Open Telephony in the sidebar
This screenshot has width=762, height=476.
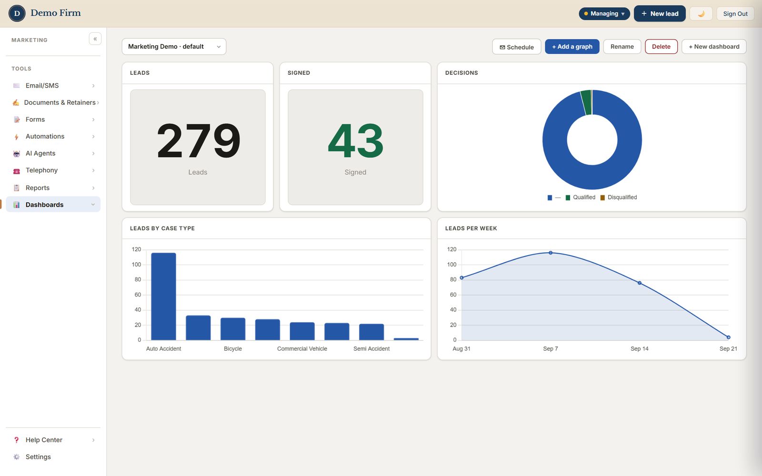[53, 170]
